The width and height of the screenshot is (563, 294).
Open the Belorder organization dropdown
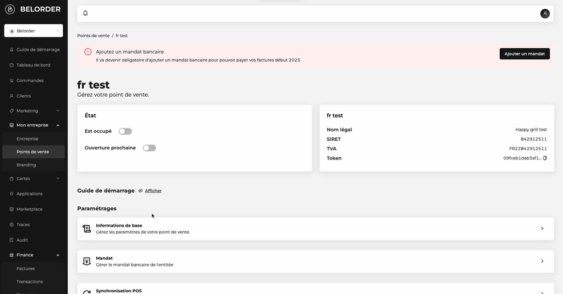(34, 31)
